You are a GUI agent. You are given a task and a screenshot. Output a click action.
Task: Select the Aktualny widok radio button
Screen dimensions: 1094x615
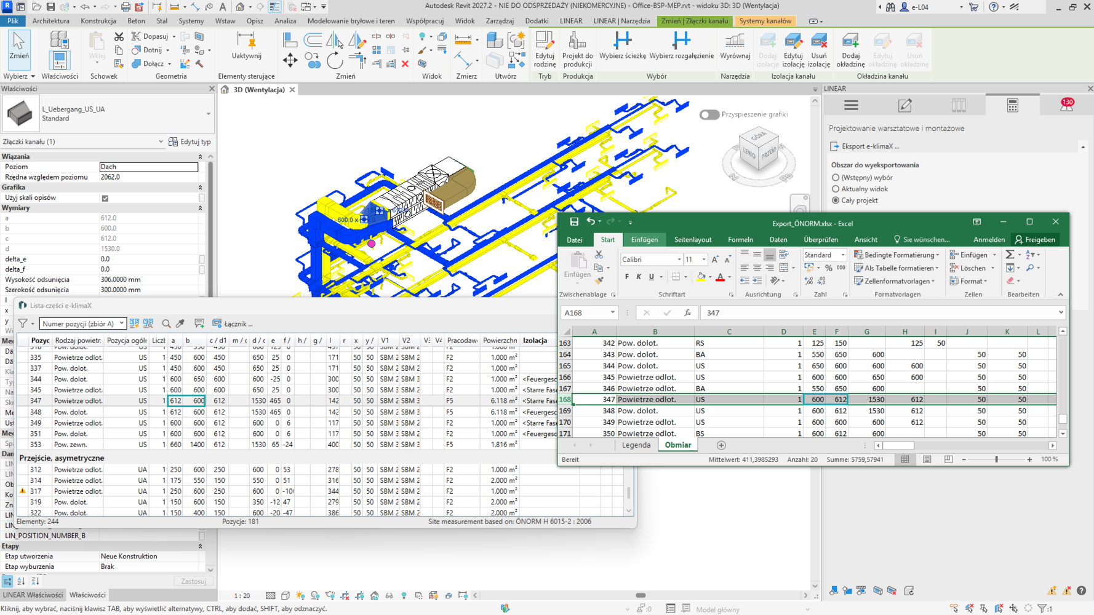(x=836, y=189)
